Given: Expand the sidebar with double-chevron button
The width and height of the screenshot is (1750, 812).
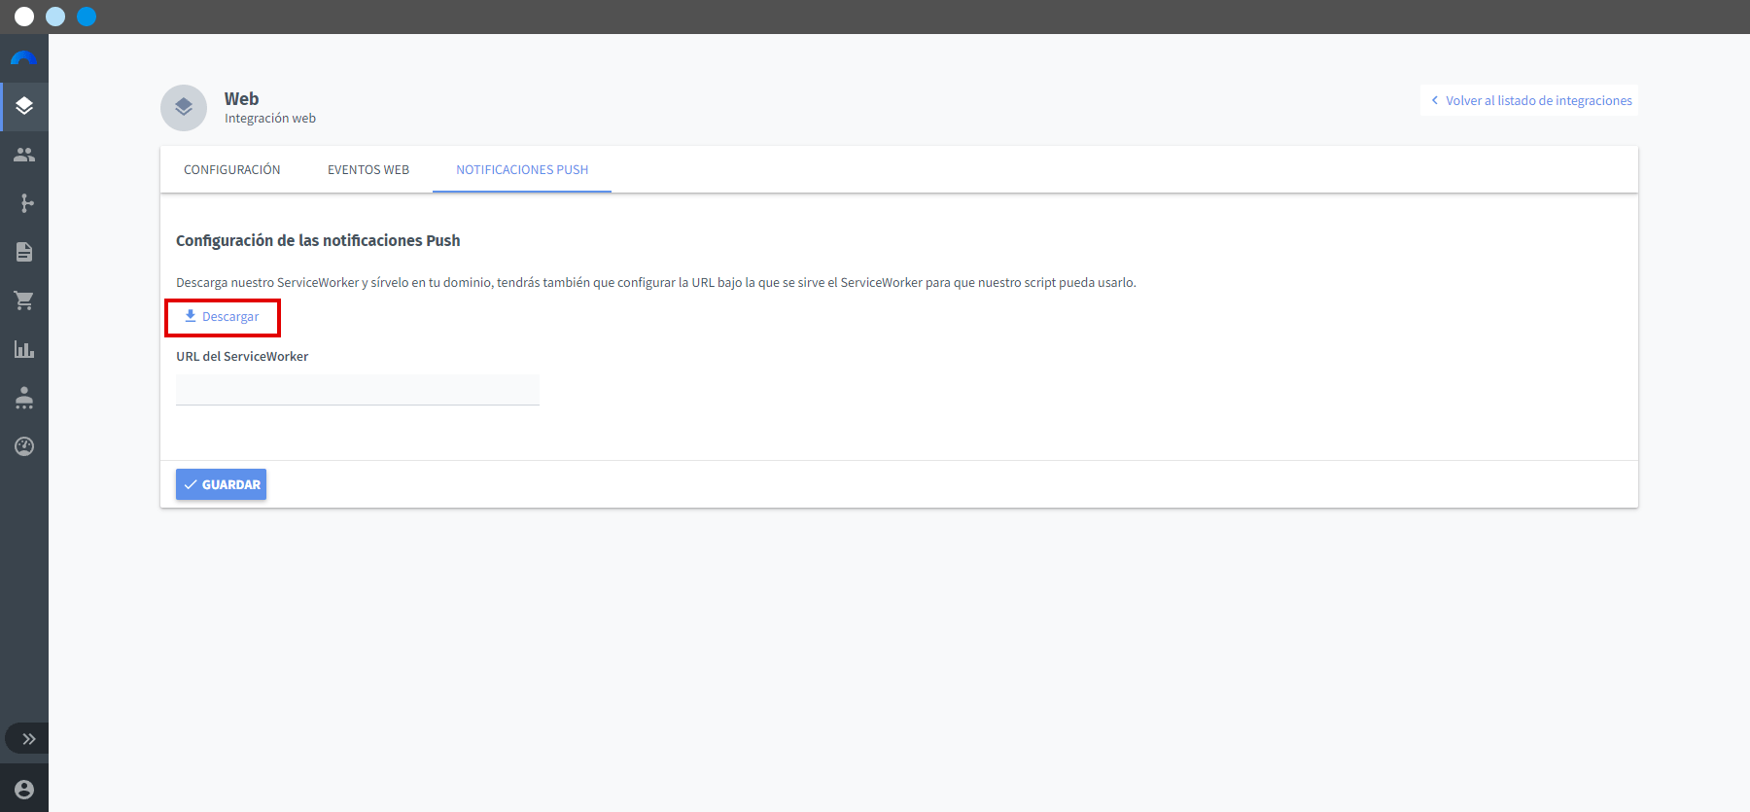Looking at the screenshot, I should [27, 739].
